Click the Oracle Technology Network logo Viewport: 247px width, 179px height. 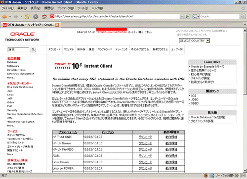(x=22, y=37)
